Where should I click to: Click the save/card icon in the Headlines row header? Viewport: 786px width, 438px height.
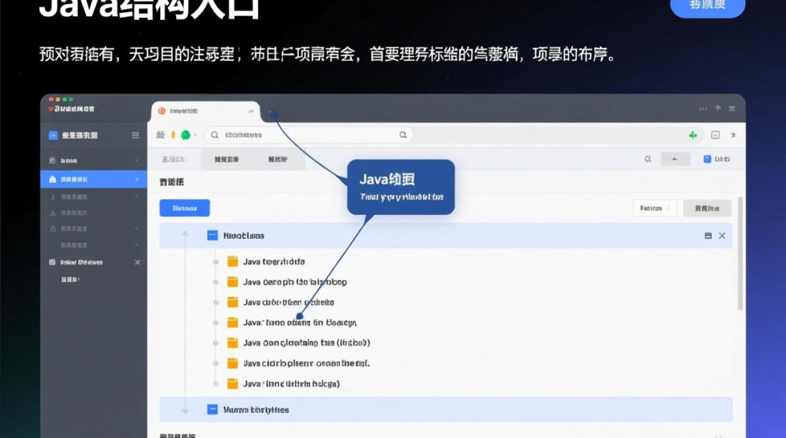click(708, 235)
